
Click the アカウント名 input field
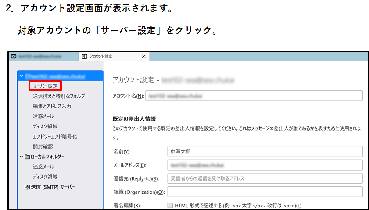click(254, 96)
